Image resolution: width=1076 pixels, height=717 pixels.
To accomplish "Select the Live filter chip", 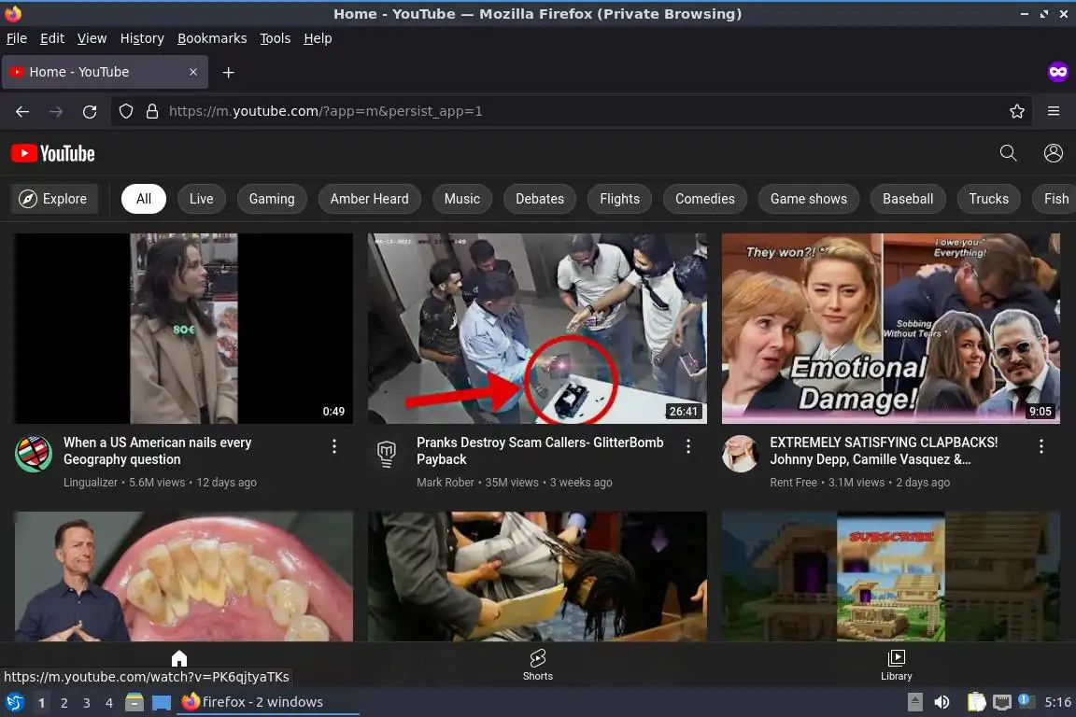I will 201,199.
